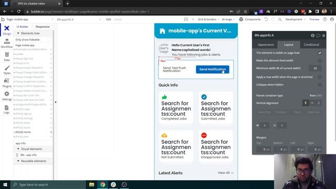Align vertically to top
336x189 pixels.
click(x=306, y=103)
